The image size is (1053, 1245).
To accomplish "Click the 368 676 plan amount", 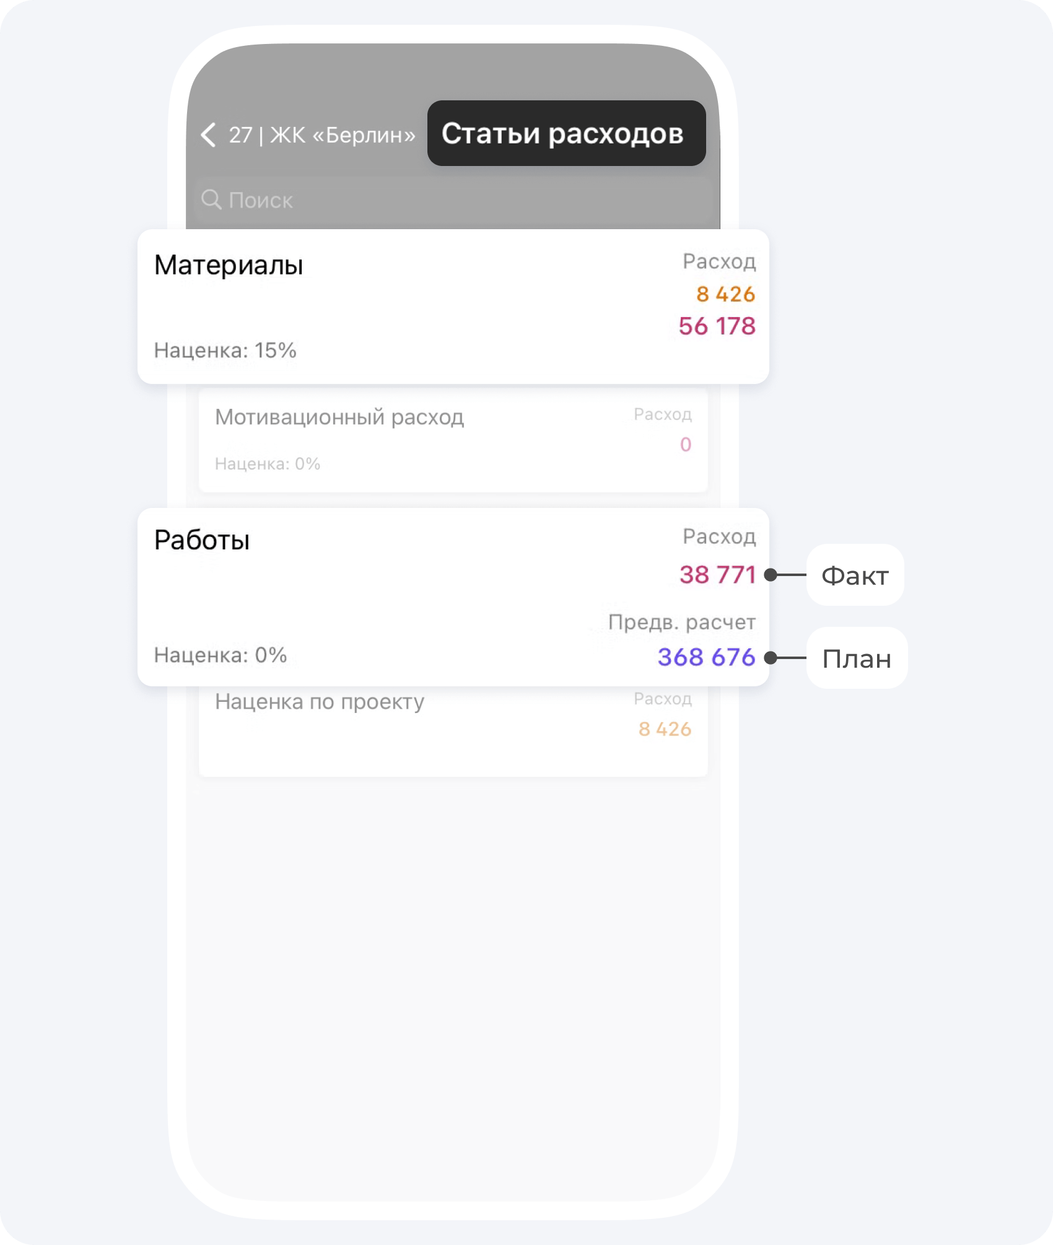I will (706, 657).
